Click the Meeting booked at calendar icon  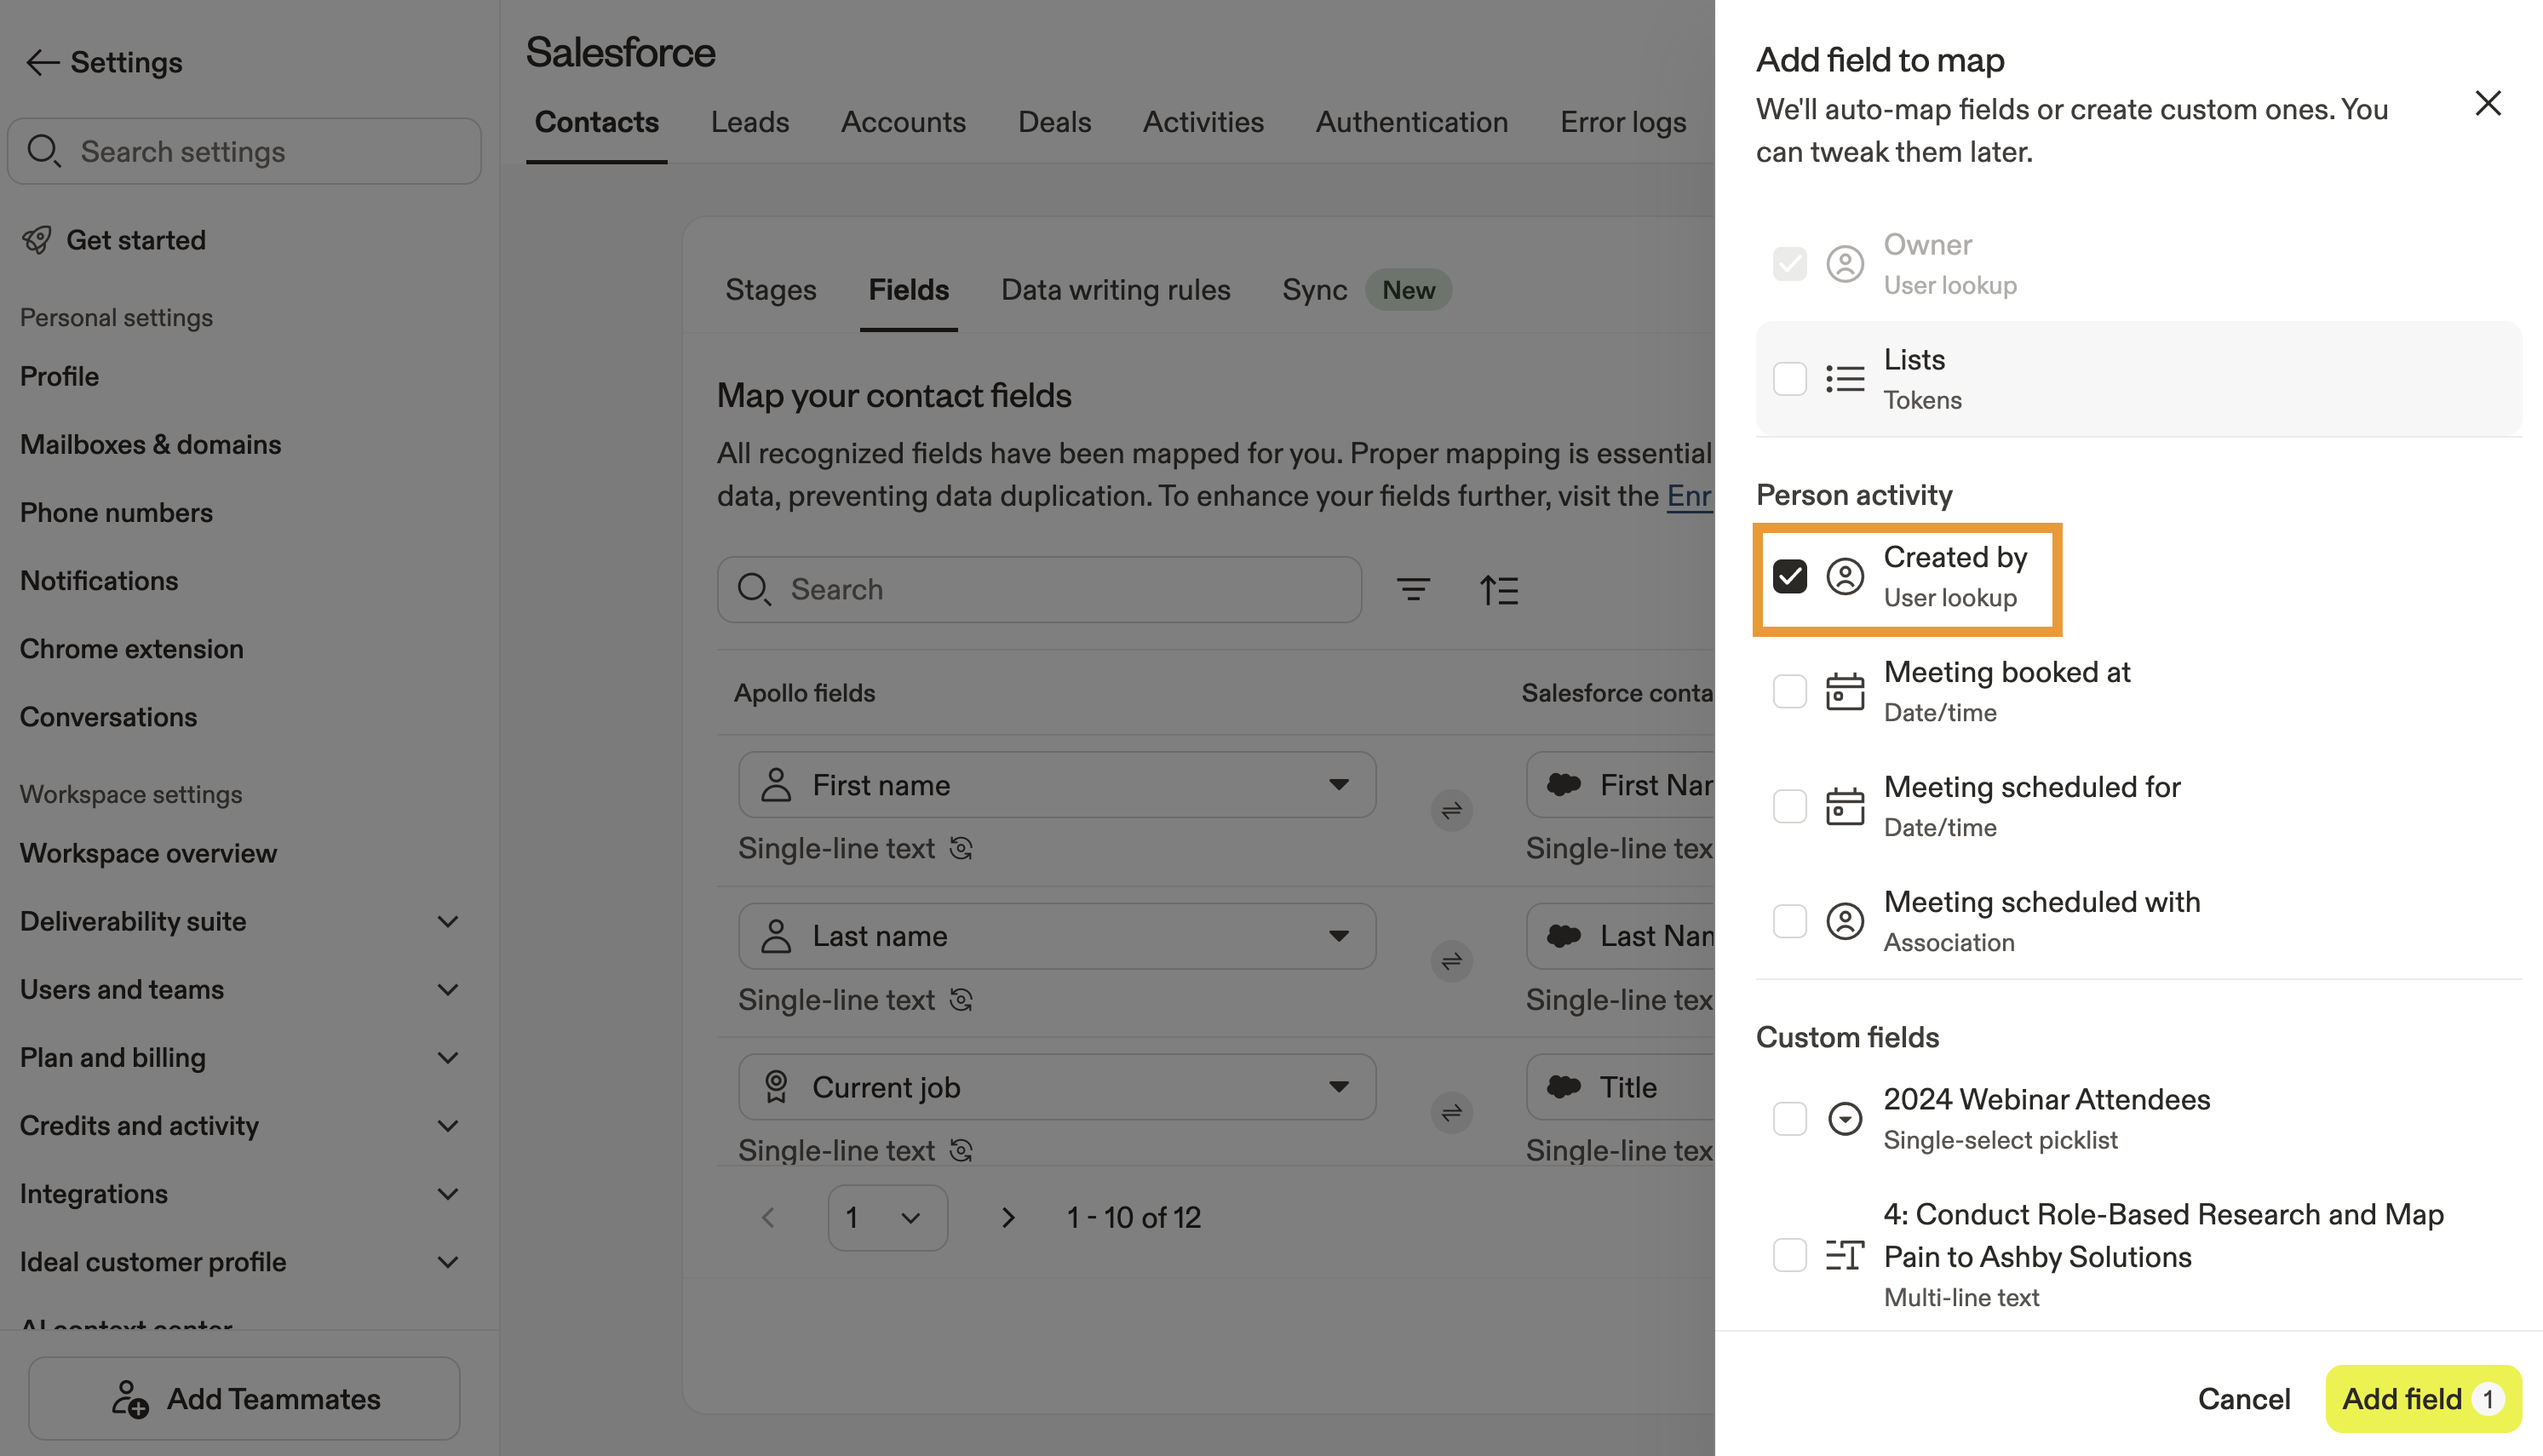[1845, 691]
